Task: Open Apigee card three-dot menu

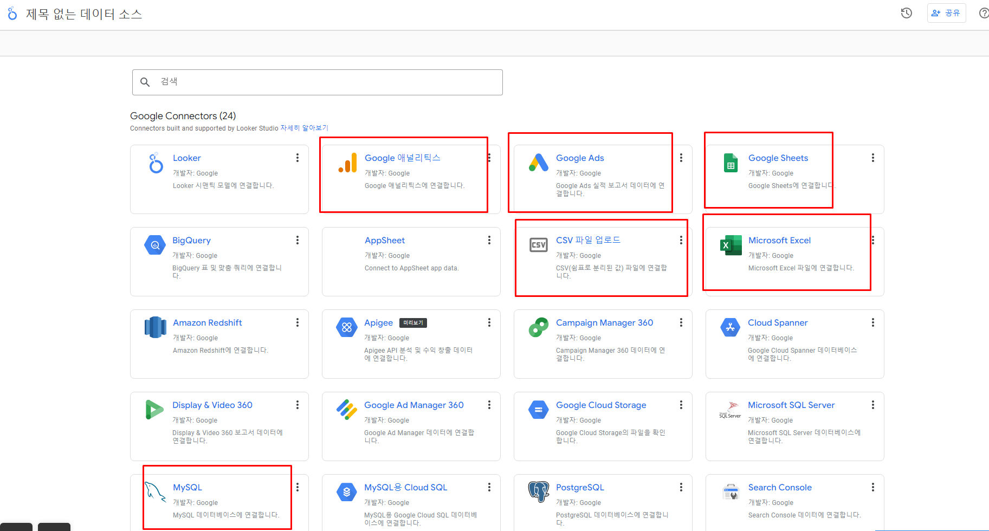Action: [x=489, y=322]
